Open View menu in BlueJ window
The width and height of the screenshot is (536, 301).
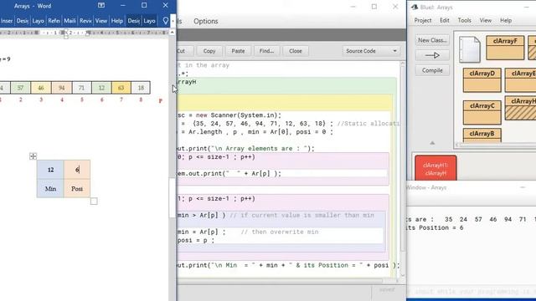tap(486, 20)
